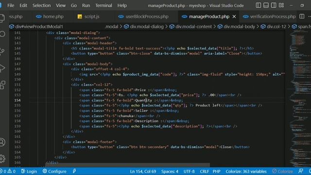Open Extensions view
Image resolution: width=311 pixels, height=175 pixels.
point(2,85)
